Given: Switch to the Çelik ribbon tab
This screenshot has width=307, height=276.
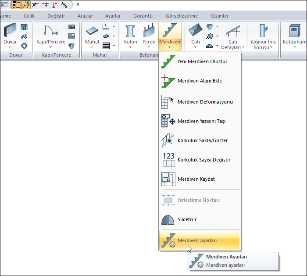Looking at the screenshot, I should [29, 16].
